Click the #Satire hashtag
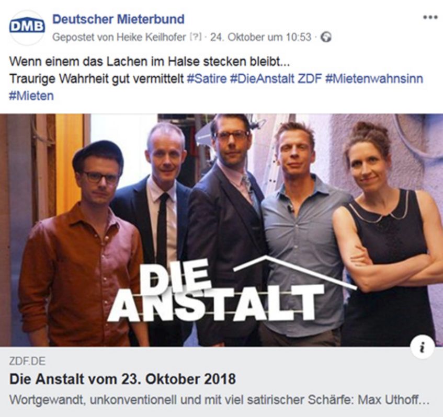 [x=207, y=78]
